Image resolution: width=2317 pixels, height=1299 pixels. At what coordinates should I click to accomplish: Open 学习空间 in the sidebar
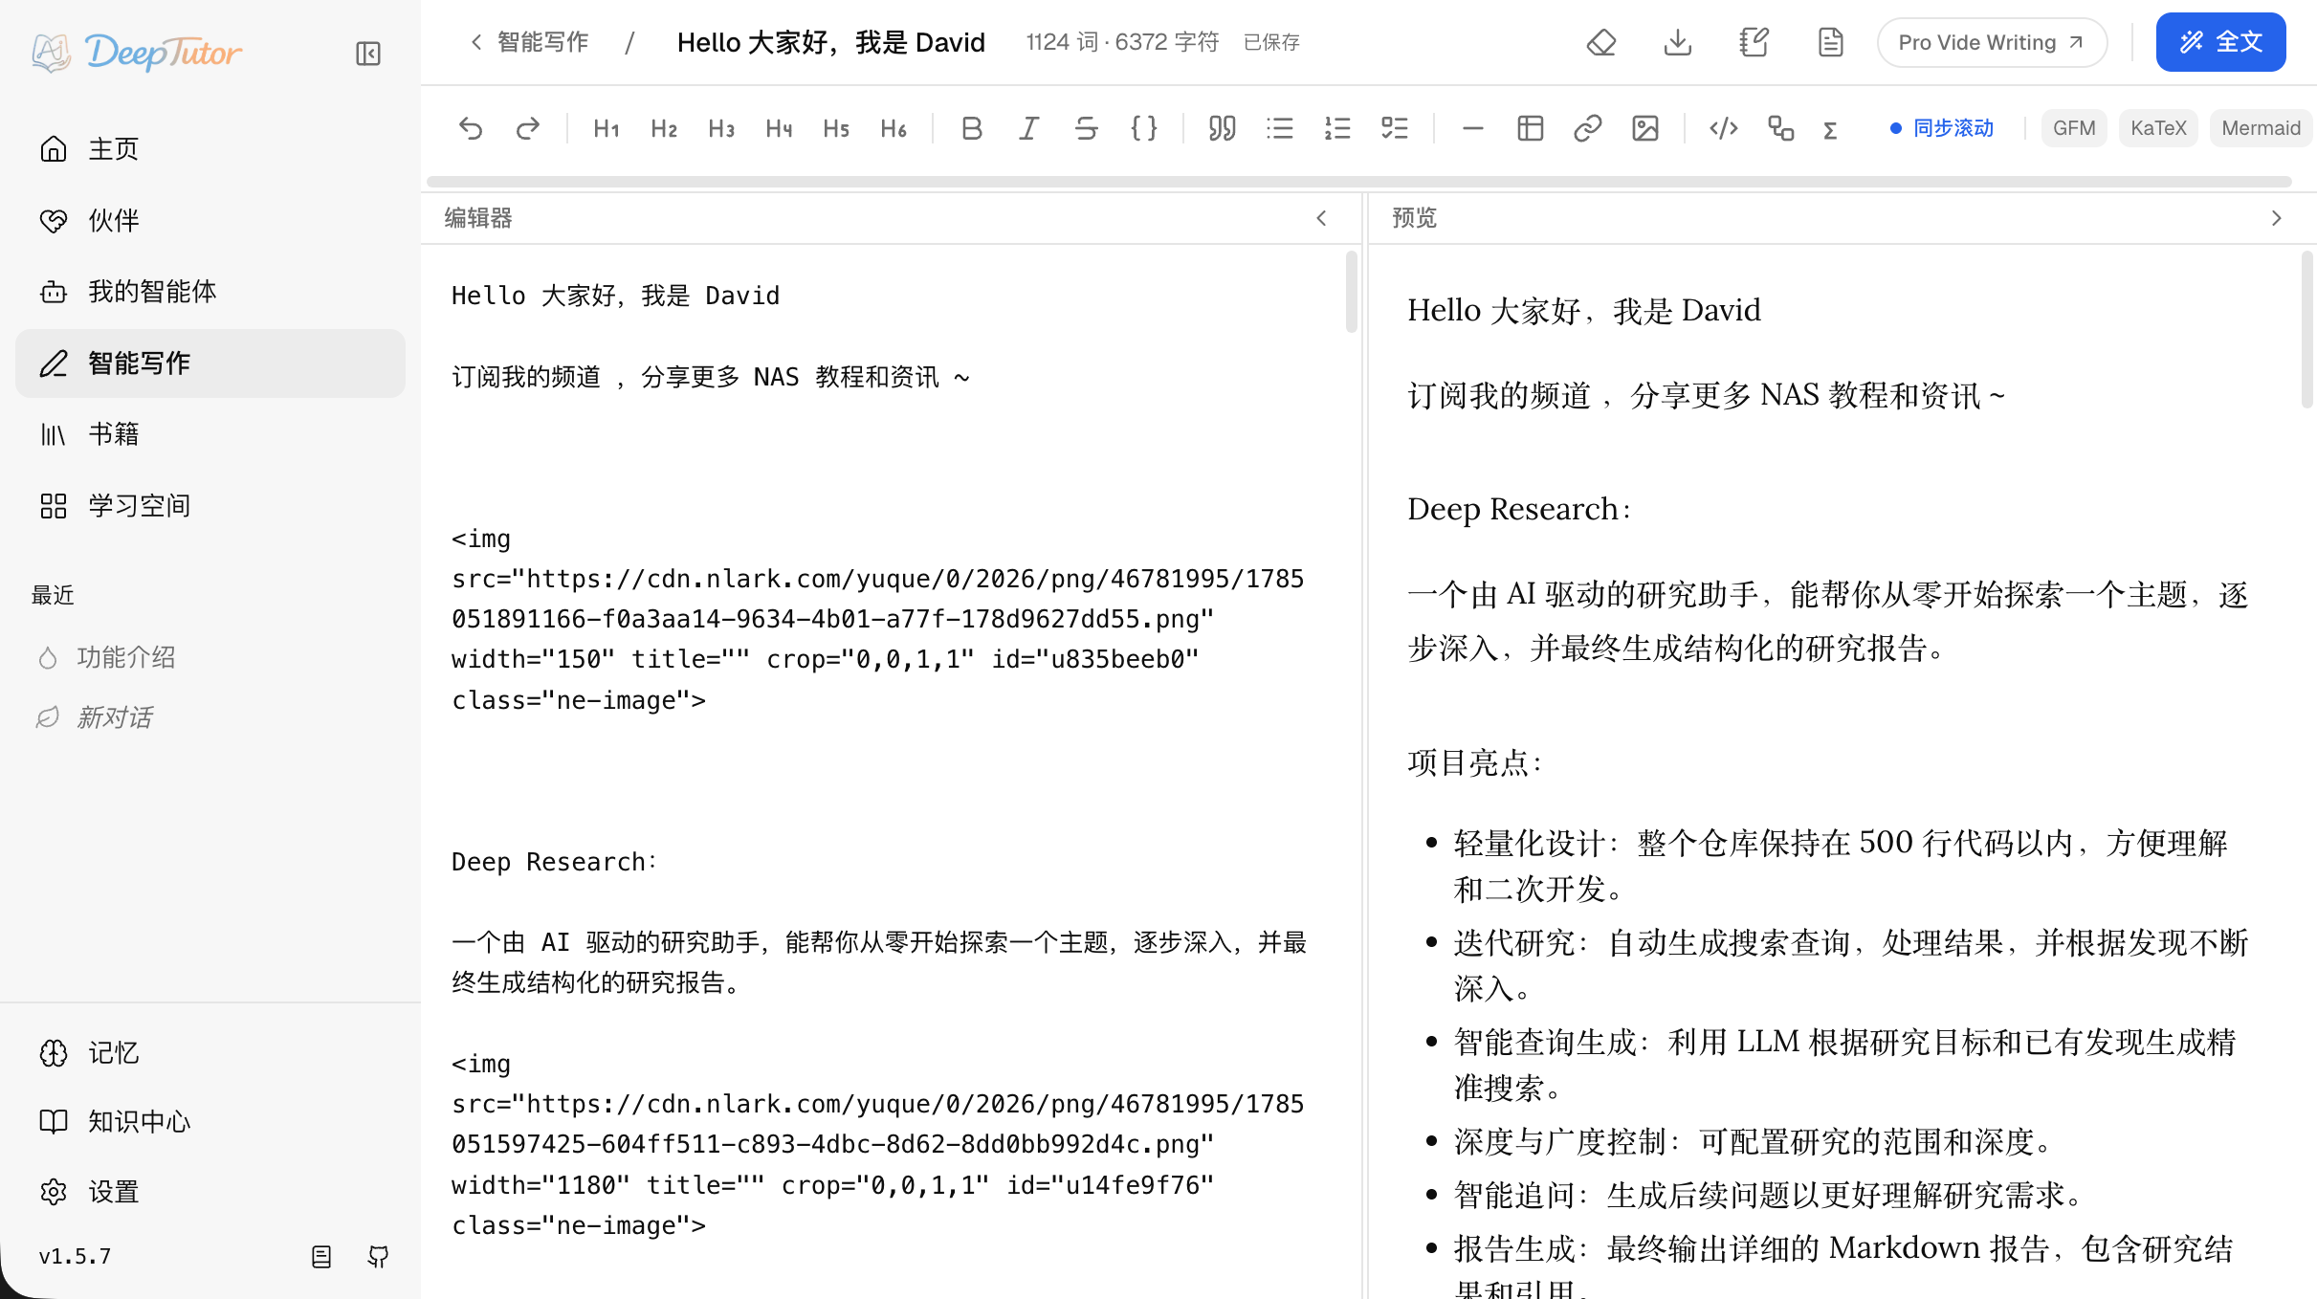pos(210,506)
